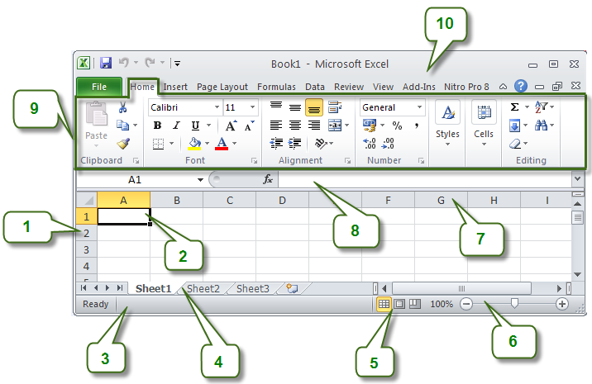Click the Cut scissors icon

click(123, 107)
